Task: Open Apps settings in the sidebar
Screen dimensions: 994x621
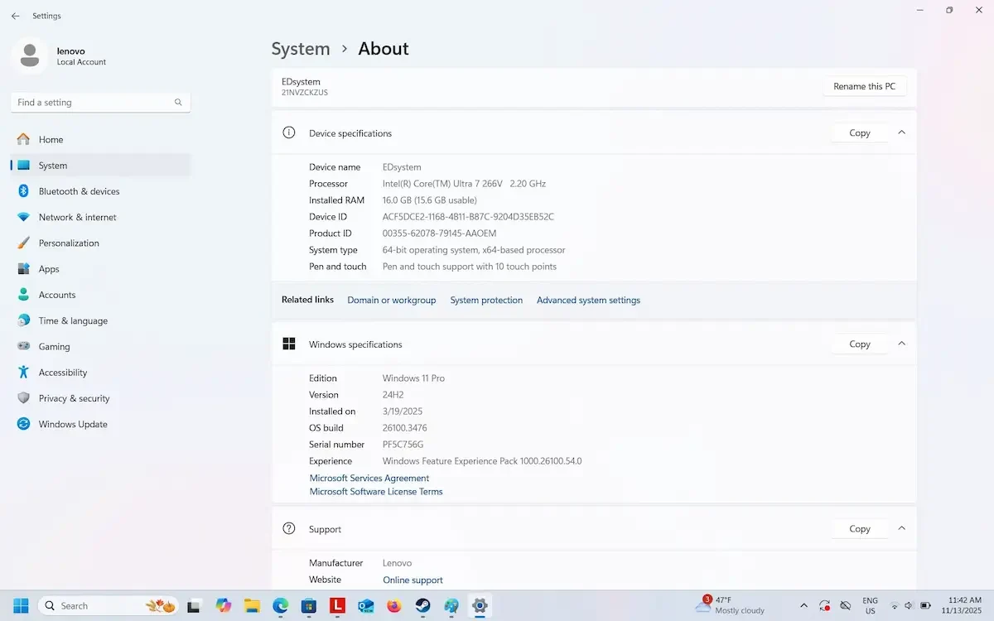Action: (x=100, y=269)
